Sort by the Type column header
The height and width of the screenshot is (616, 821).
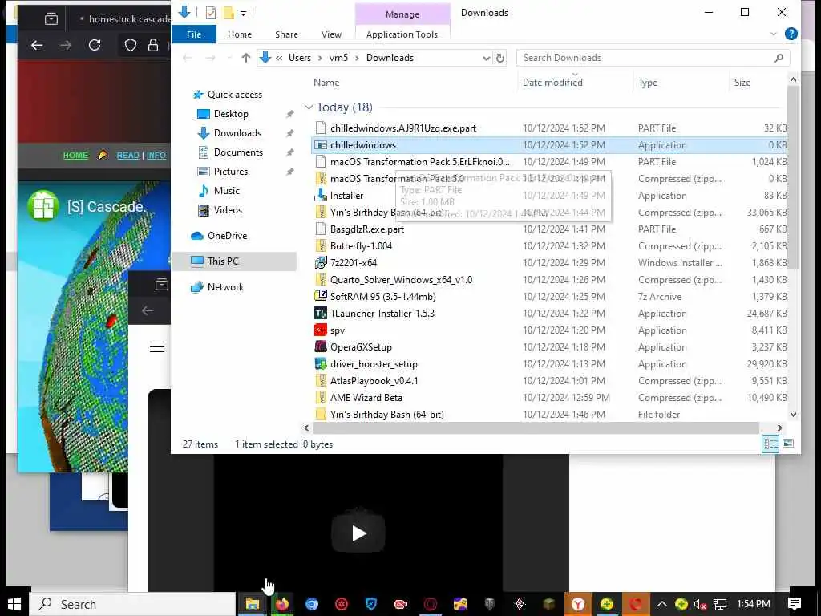[648, 83]
